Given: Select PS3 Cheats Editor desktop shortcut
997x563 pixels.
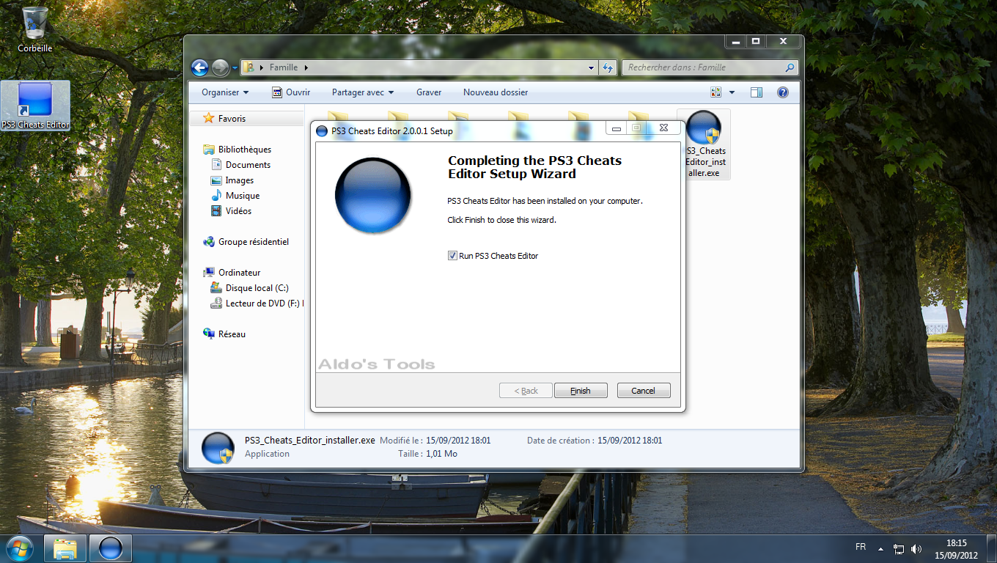Looking at the screenshot, I should (x=36, y=106).
